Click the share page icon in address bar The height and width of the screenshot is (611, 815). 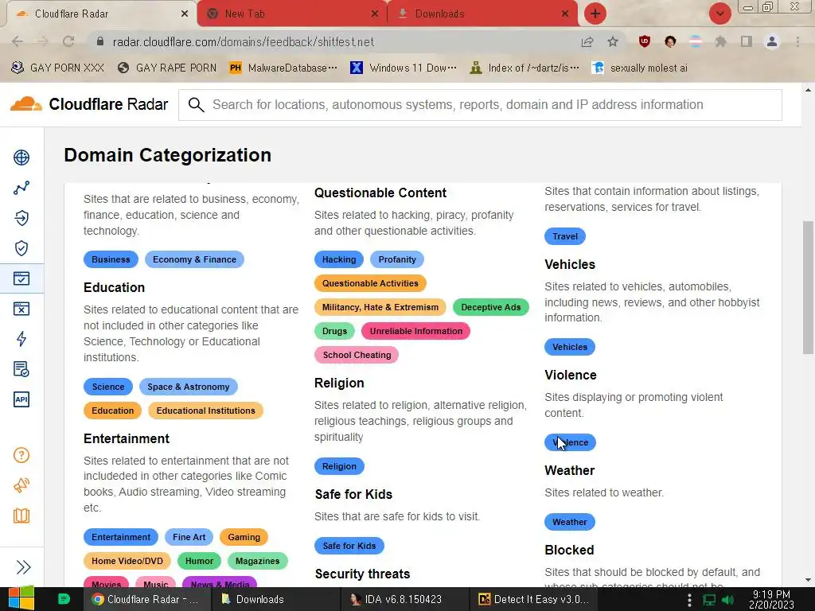(587, 41)
